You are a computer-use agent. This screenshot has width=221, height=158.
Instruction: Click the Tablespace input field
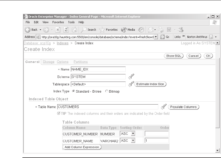[98, 84]
